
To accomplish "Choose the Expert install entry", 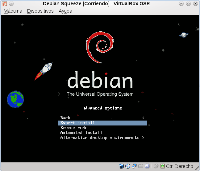I will (x=102, y=123).
